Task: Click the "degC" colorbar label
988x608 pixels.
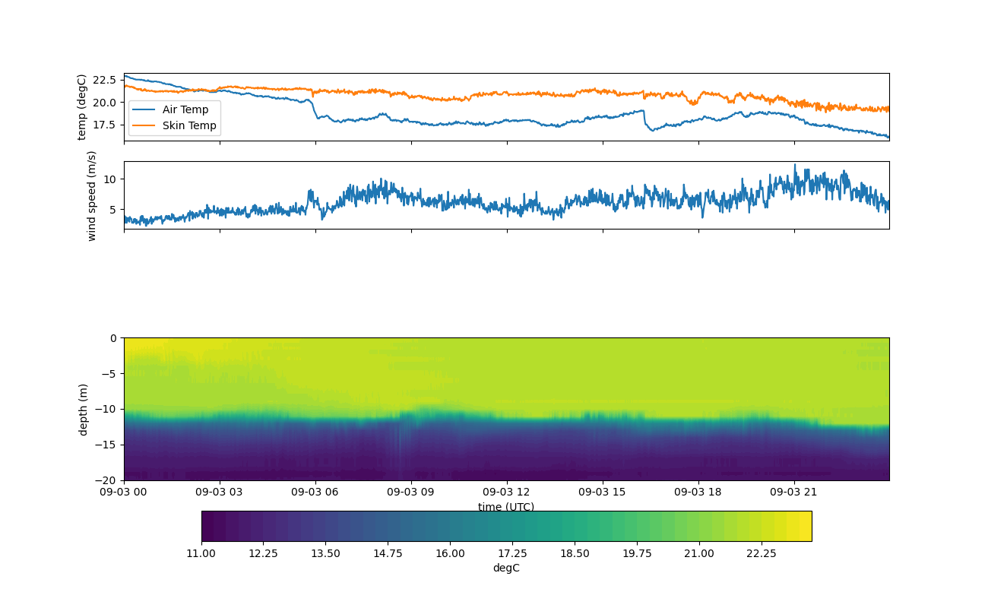Action: [x=506, y=568]
